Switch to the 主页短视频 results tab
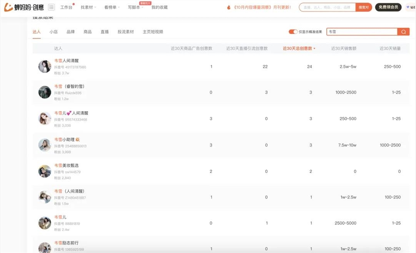Image resolution: width=416 pixels, height=253 pixels. 153,32
